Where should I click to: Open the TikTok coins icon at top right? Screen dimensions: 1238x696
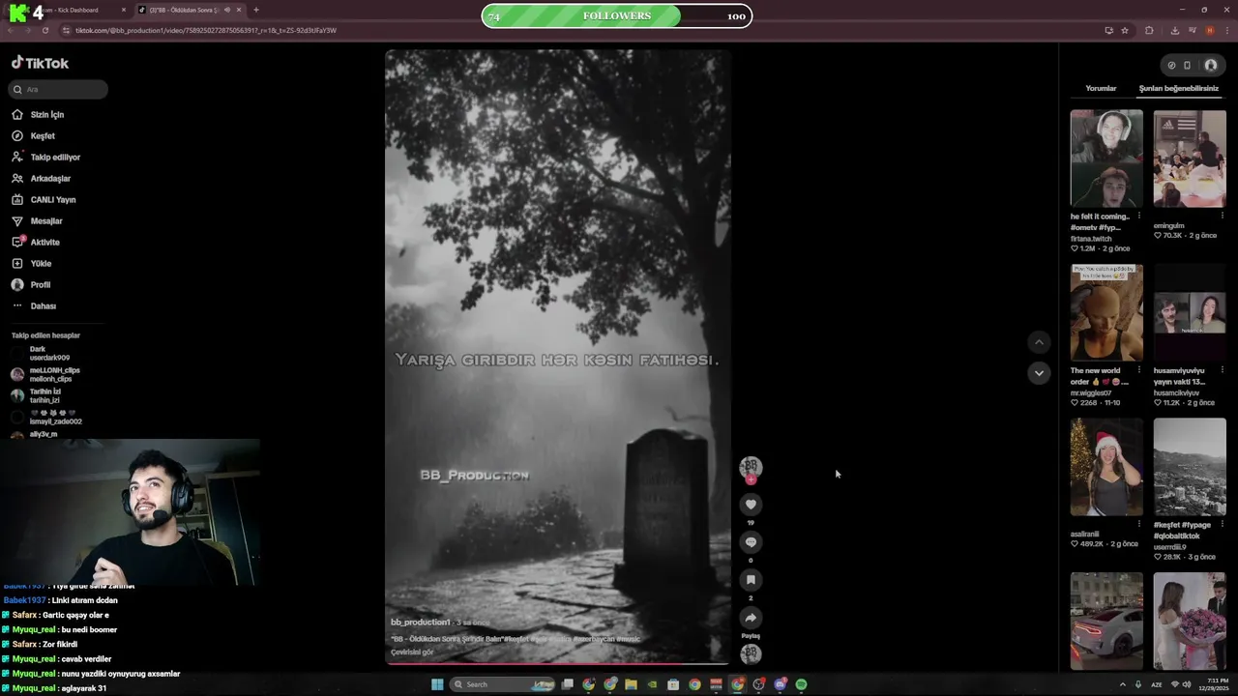(1171, 66)
